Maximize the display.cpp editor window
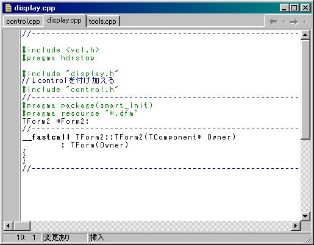This screenshot has height=245, width=314. pos(294,8)
